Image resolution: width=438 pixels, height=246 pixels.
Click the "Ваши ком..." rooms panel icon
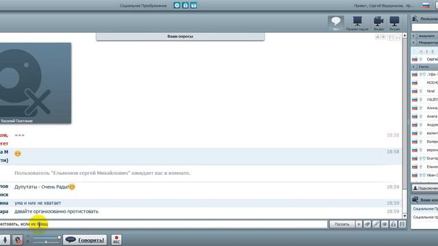coord(415,200)
